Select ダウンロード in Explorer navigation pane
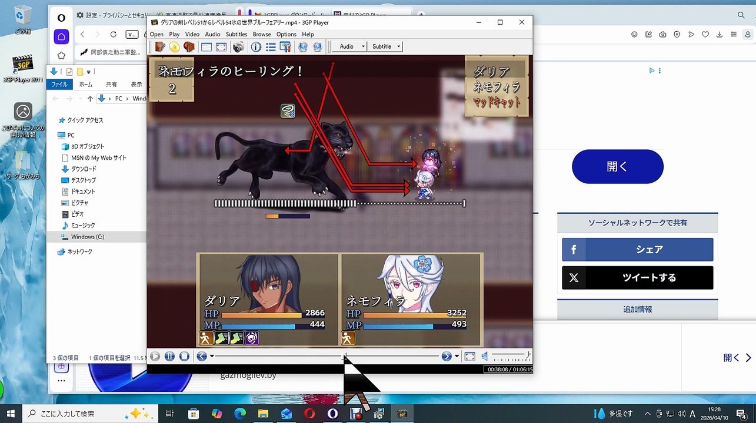This screenshot has width=756, height=423. point(84,169)
